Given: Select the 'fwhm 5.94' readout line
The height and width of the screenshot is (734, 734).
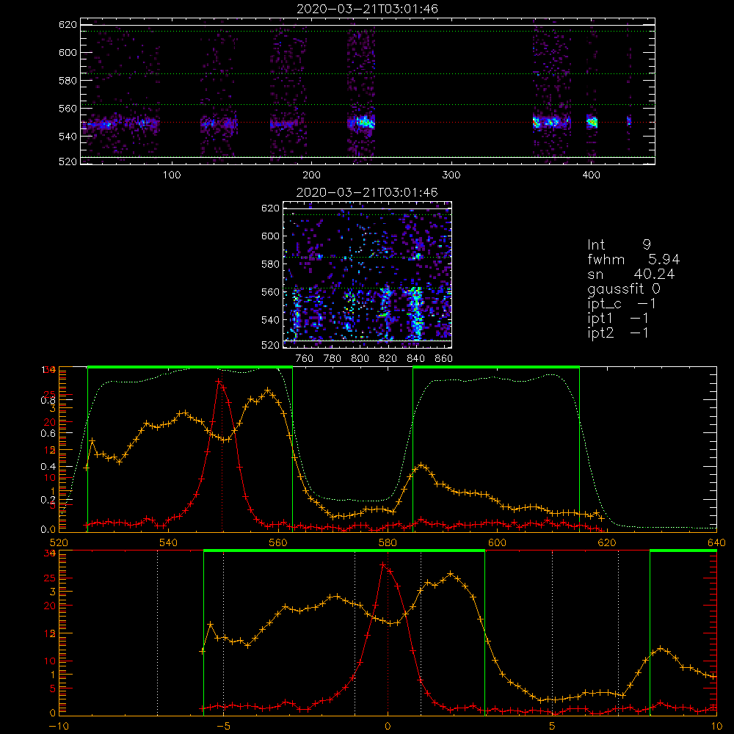Looking at the screenshot, I should click(633, 259).
